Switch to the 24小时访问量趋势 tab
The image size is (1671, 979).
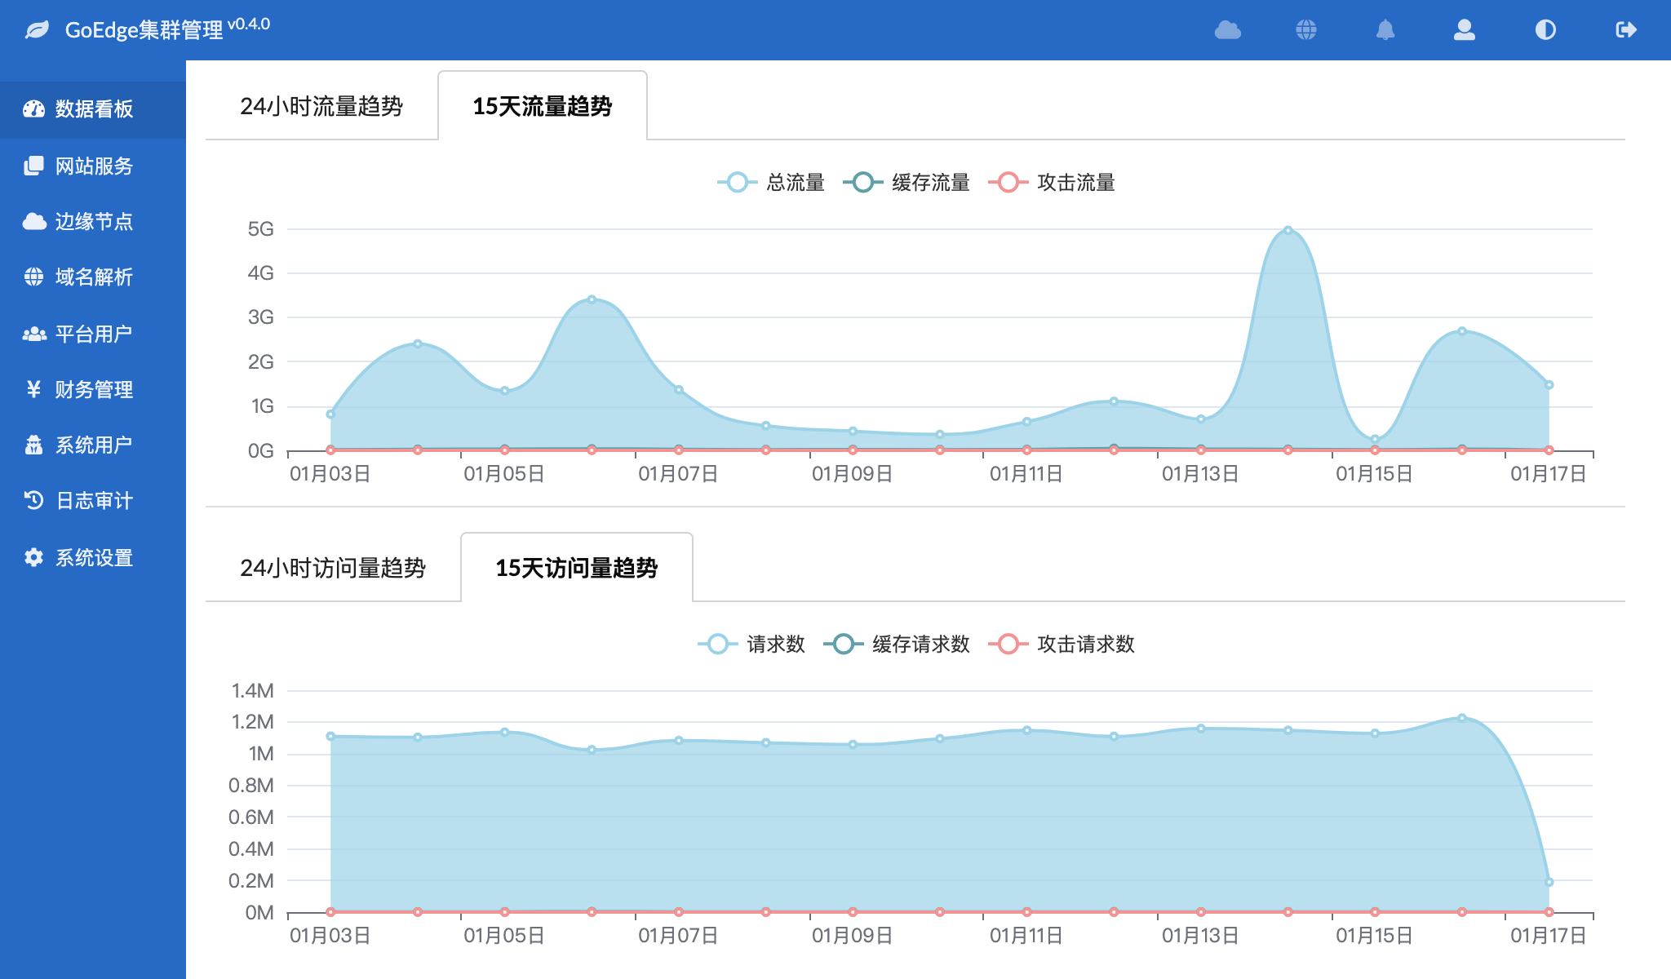pyautogui.click(x=335, y=566)
